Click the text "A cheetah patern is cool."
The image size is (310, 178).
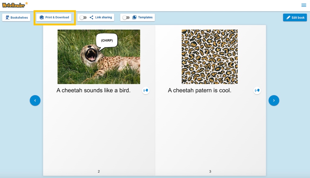tap(200, 90)
